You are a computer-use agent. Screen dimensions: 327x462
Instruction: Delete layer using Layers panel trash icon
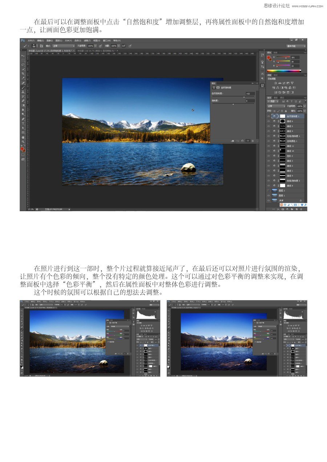[301, 209]
